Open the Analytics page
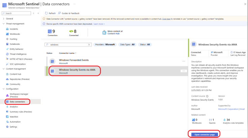248x138 pixels. (x=13, y=107)
